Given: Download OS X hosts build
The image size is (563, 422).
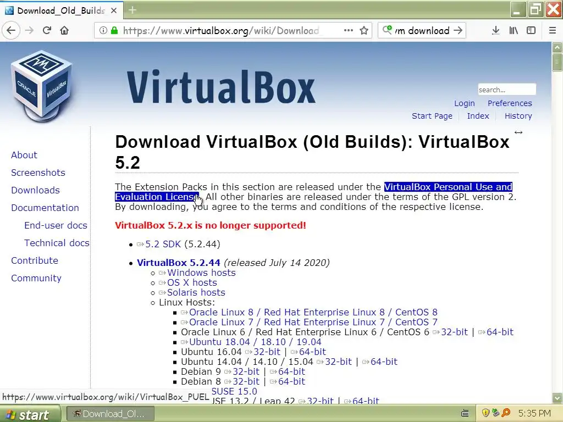Looking at the screenshot, I should point(192,283).
